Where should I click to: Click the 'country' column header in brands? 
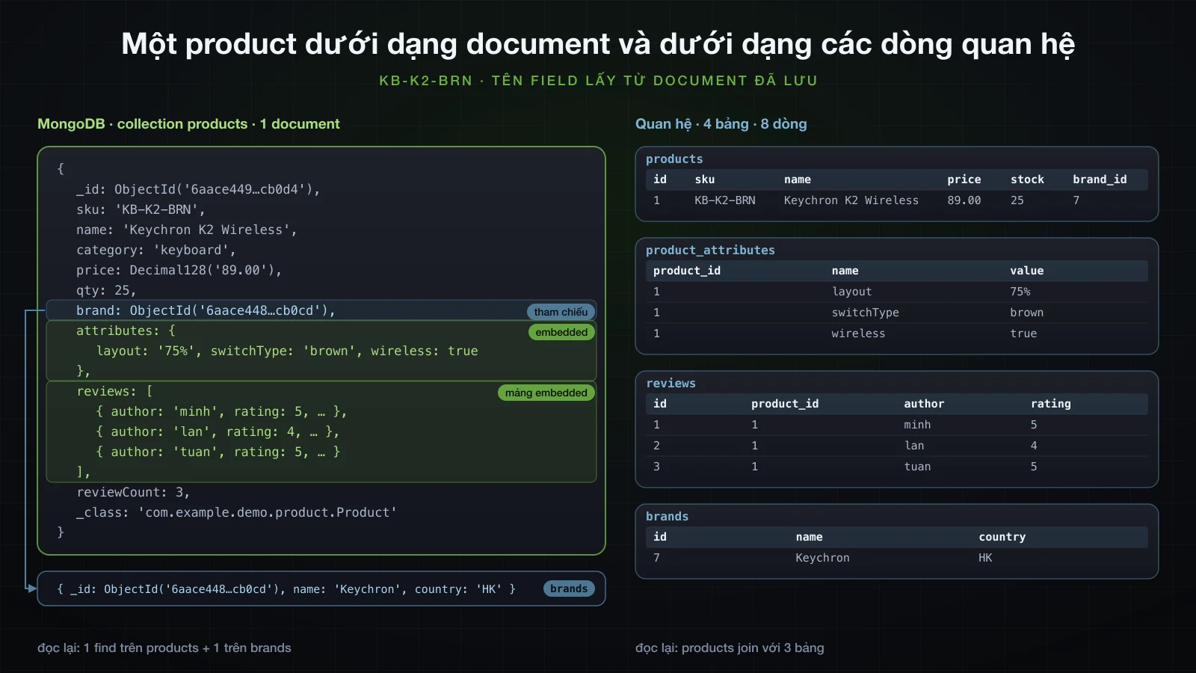pyautogui.click(x=1002, y=537)
